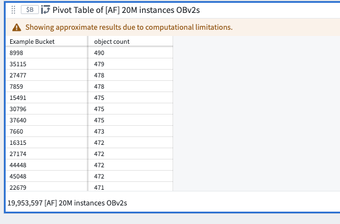340x224 pixels.
Task: Grab the drag handle beside $B
Action: 13,10
